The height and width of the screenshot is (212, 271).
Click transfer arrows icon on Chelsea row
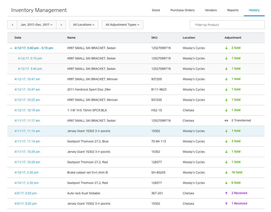tap(226, 121)
